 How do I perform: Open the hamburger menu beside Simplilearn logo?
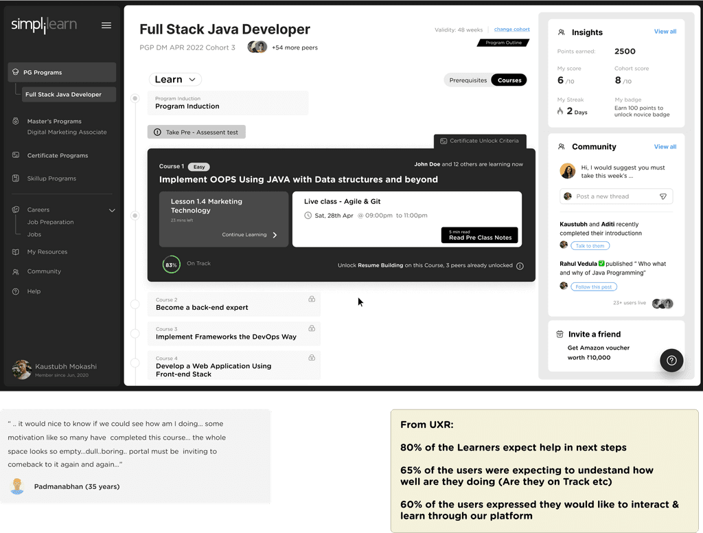[106, 25]
